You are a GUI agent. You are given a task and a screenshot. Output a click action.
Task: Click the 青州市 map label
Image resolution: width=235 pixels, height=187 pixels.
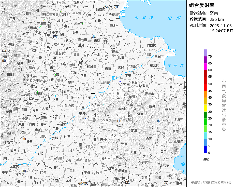pos(149,94)
